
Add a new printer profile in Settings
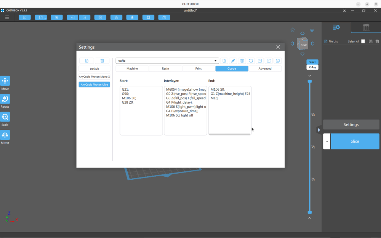pos(87,61)
